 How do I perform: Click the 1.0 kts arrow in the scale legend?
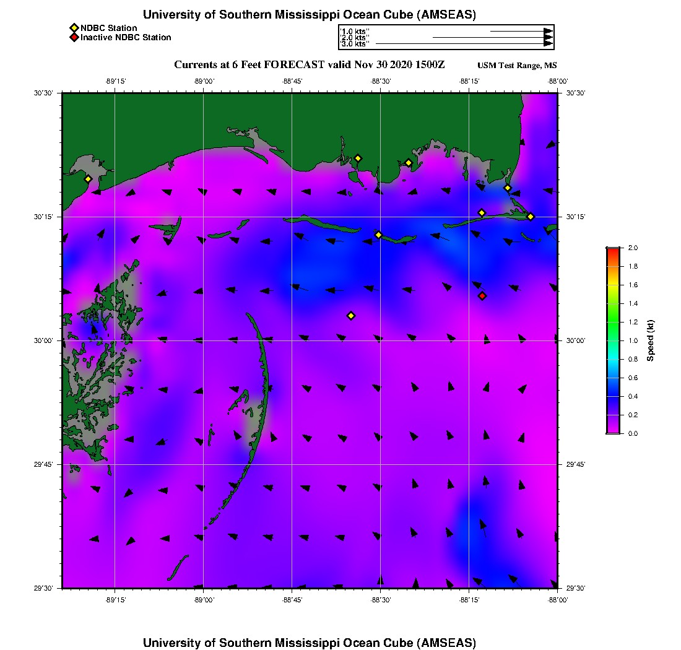coord(520,31)
